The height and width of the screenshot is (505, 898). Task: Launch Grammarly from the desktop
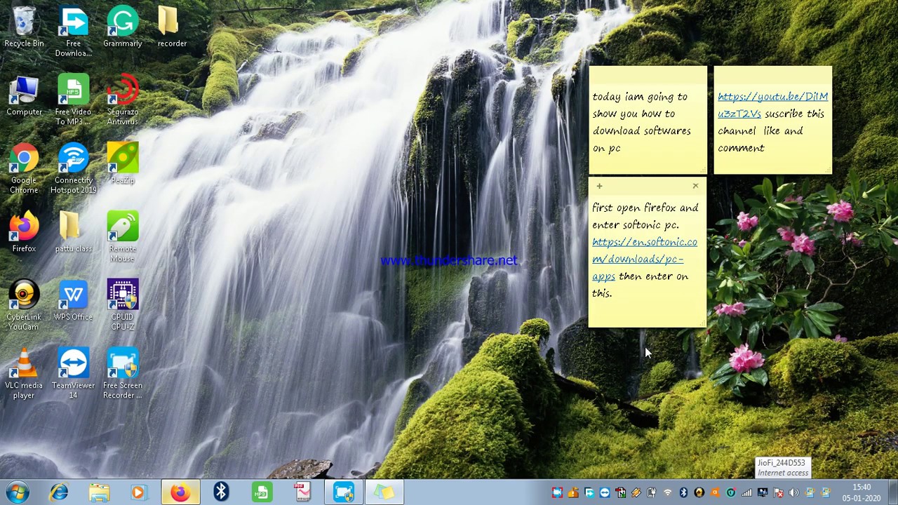[x=123, y=27]
